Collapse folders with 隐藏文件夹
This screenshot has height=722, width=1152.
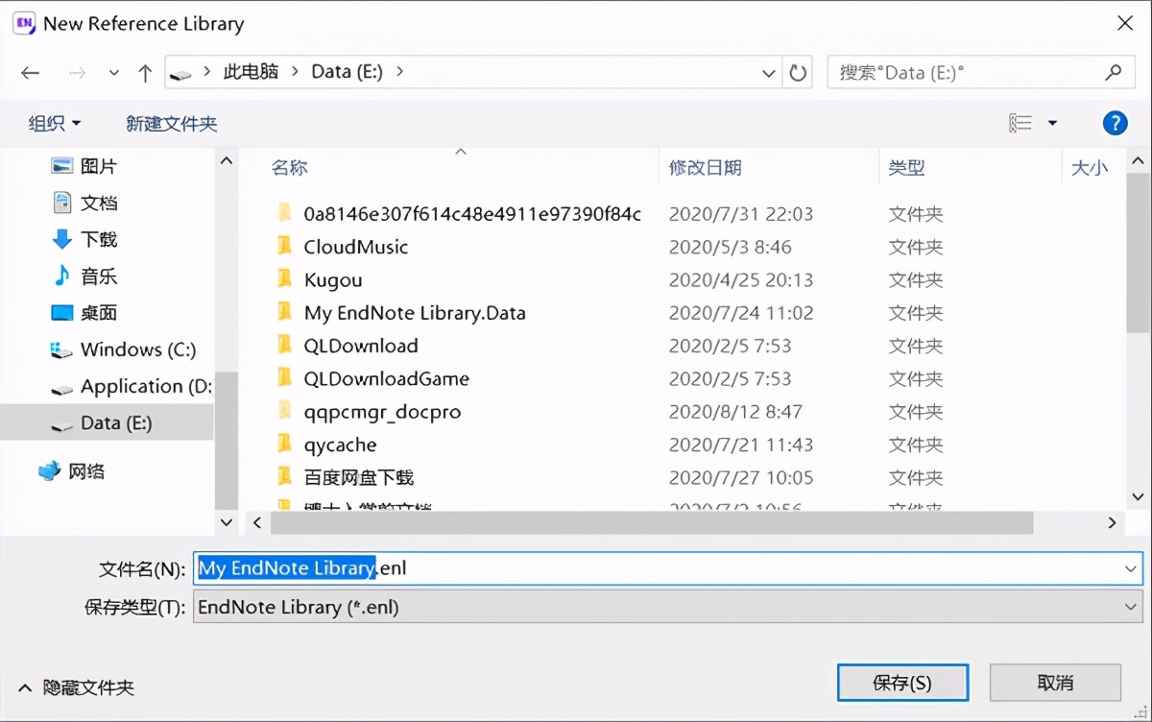(x=77, y=687)
